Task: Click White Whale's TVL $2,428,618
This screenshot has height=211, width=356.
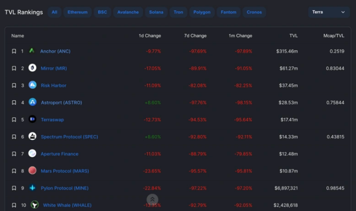Action: (x=286, y=205)
